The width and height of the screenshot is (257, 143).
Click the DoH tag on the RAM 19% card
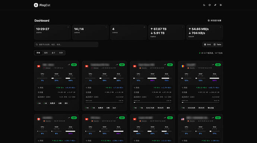click(114, 108)
